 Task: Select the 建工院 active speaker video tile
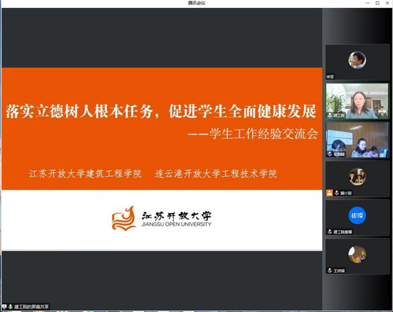(357, 100)
